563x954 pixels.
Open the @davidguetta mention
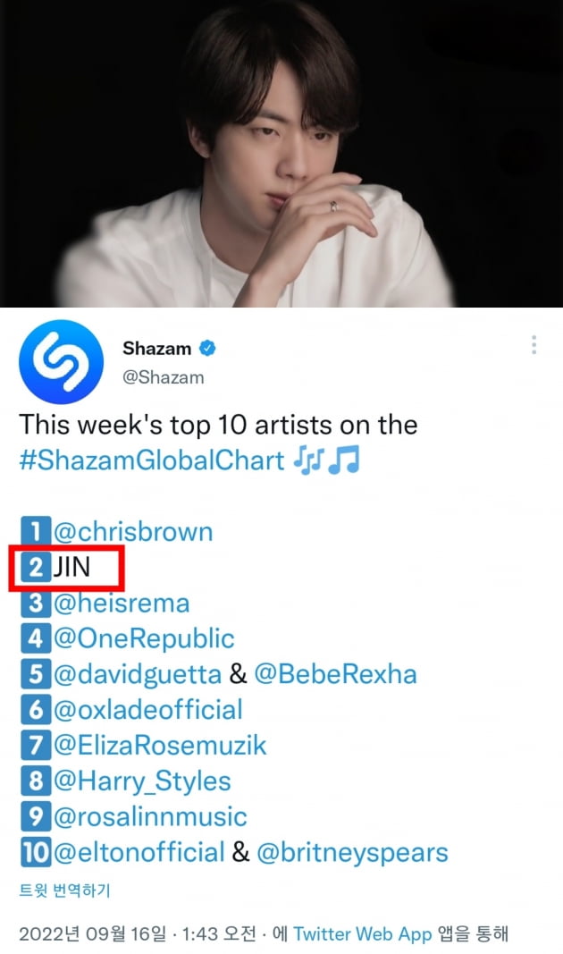point(138,675)
